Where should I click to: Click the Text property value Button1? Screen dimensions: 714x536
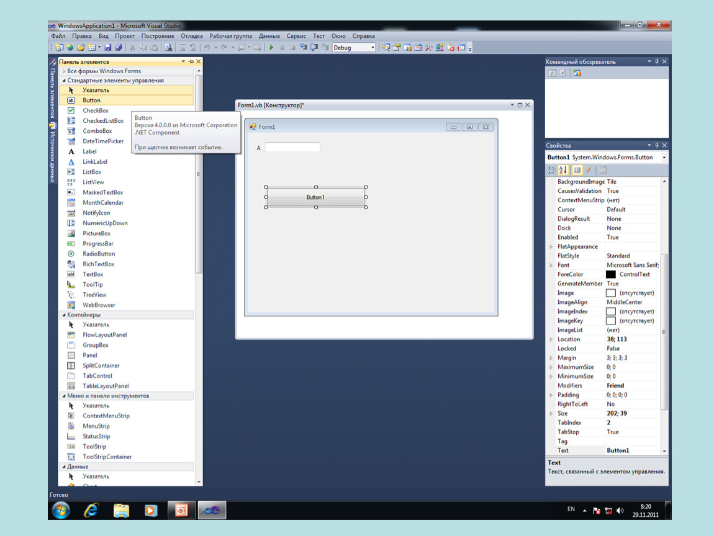(618, 450)
